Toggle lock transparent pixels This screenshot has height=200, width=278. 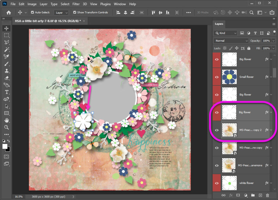(x=225, y=48)
